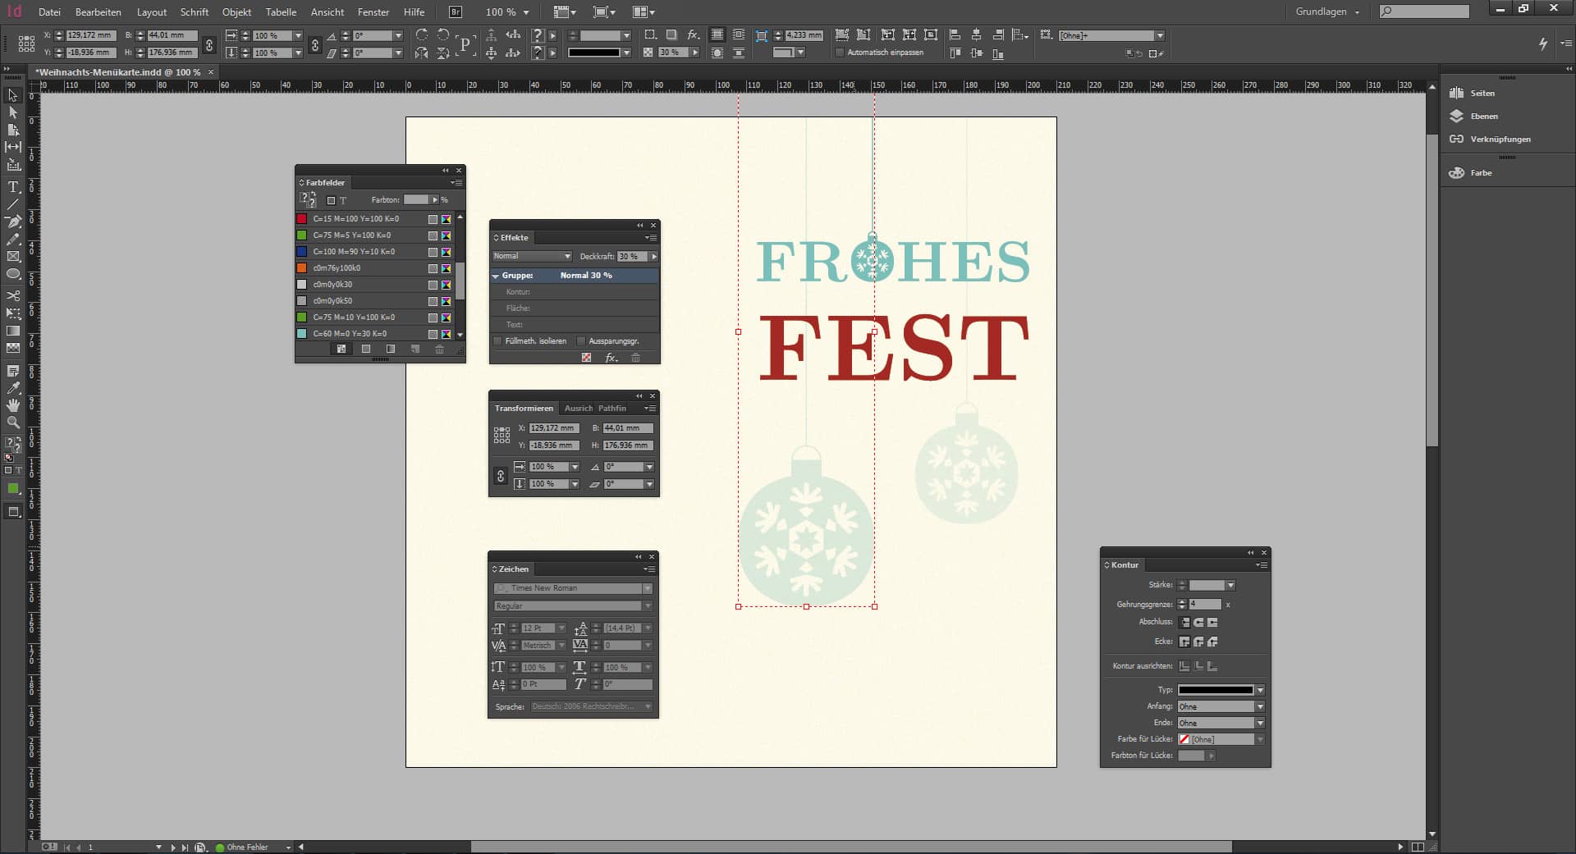Select the Eyedropper tool
Image resolution: width=1576 pixels, height=854 pixels.
tap(13, 388)
